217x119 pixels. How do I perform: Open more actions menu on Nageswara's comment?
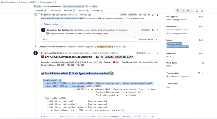tap(157, 15)
